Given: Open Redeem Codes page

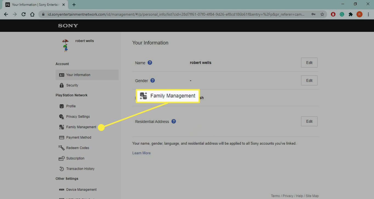Looking at the screenshot, I should [x=78, y=148].
